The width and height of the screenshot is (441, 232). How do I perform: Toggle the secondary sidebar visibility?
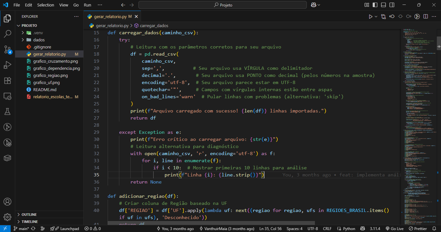tap(391, 5)
